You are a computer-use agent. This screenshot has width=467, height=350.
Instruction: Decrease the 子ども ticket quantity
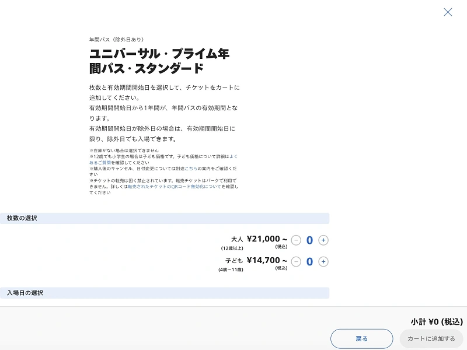(x=296, y=261)
